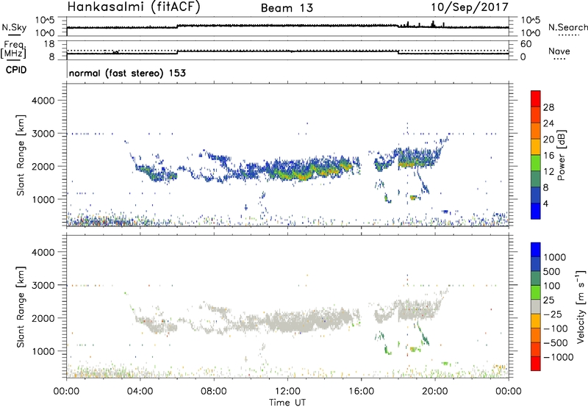
Task: Click the left 10^5 noise axis label
Action: click(45, 20)
